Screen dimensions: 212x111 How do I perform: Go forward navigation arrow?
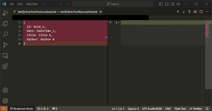coord(67,4)
